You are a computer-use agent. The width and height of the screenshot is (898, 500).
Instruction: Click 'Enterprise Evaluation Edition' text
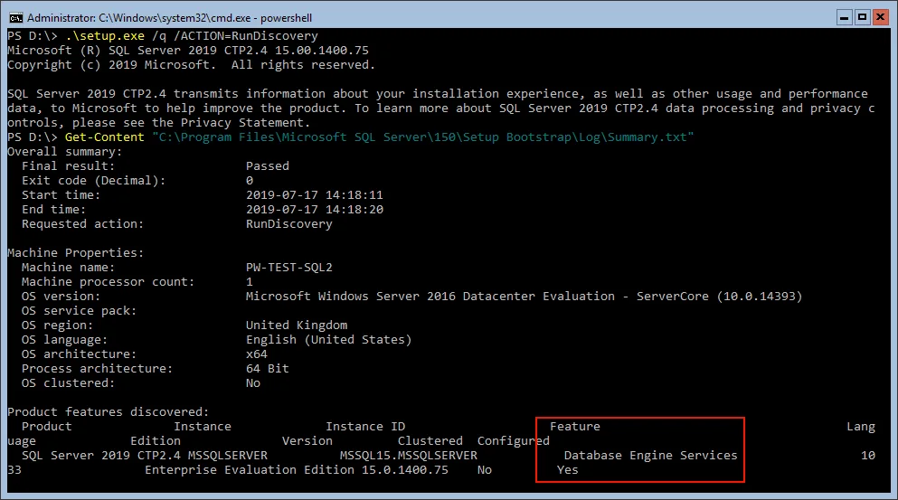pyautogui.click(x=249, y=470)
